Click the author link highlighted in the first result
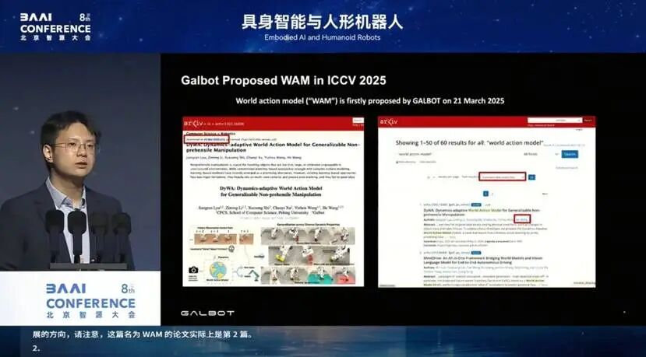646x357 pixels. tap(522, 219)
